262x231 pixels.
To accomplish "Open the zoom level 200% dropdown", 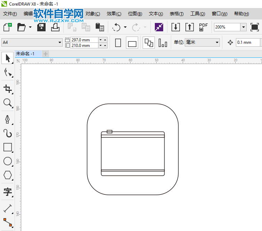I will 243,27.
